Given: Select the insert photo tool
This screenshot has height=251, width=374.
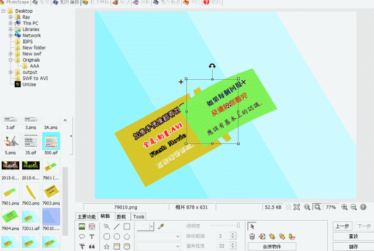Looking at the screenshot, I should click(82, 227).
